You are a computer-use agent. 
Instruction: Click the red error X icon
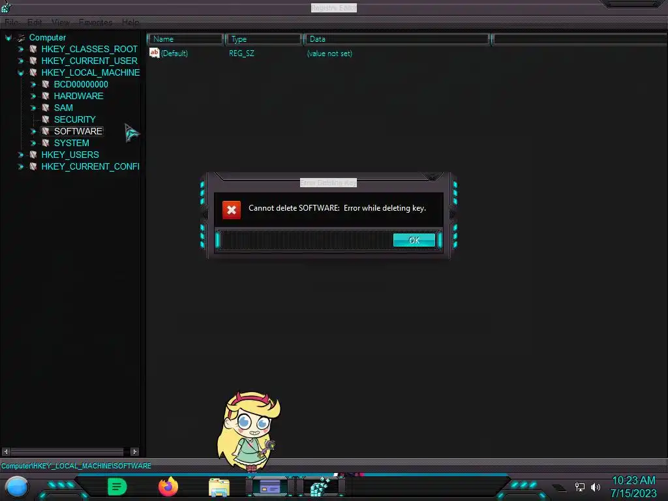click(x=232, y=209)
